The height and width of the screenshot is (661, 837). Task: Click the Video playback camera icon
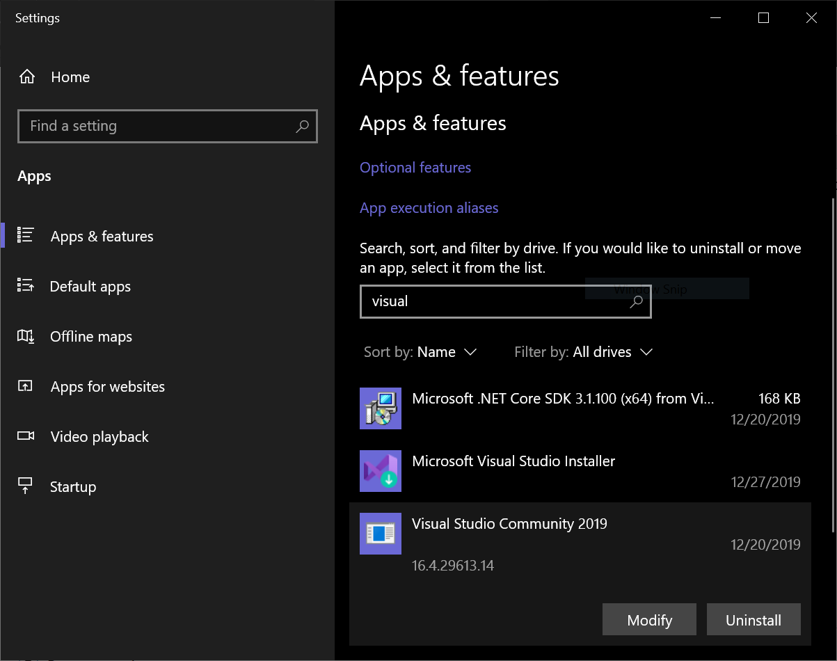26,436
